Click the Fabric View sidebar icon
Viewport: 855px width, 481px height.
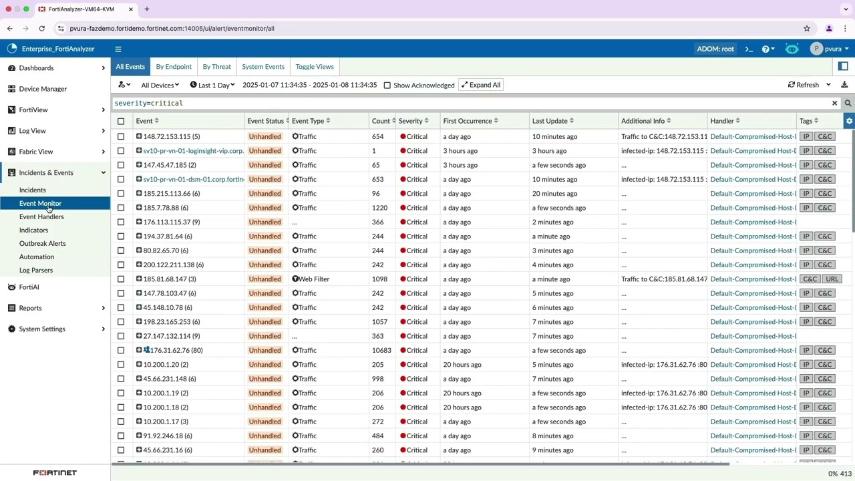pyautogui.click(x=11, y=152)
